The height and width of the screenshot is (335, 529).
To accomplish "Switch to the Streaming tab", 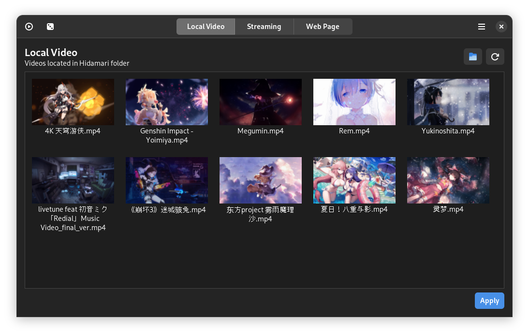I will pyautogui.click(x=264, y=27).
